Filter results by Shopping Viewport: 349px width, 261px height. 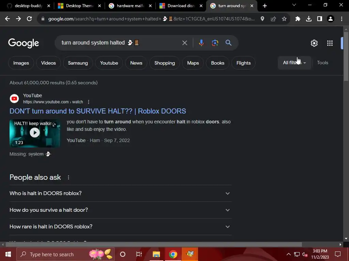165,63
